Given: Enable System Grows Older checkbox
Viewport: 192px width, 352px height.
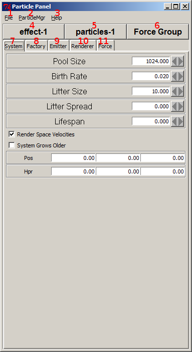Looking at the screenshot, I should [12, 145].
